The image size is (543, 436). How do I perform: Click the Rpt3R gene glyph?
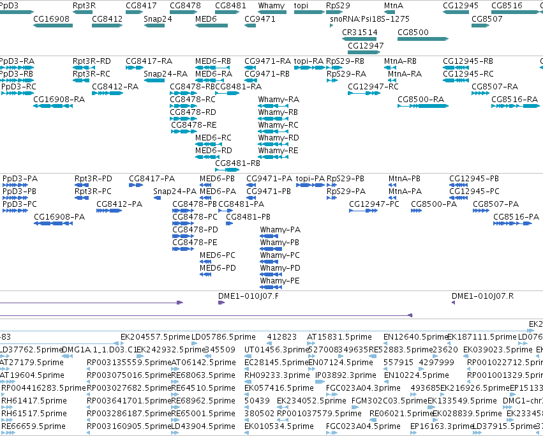[82, 12]
